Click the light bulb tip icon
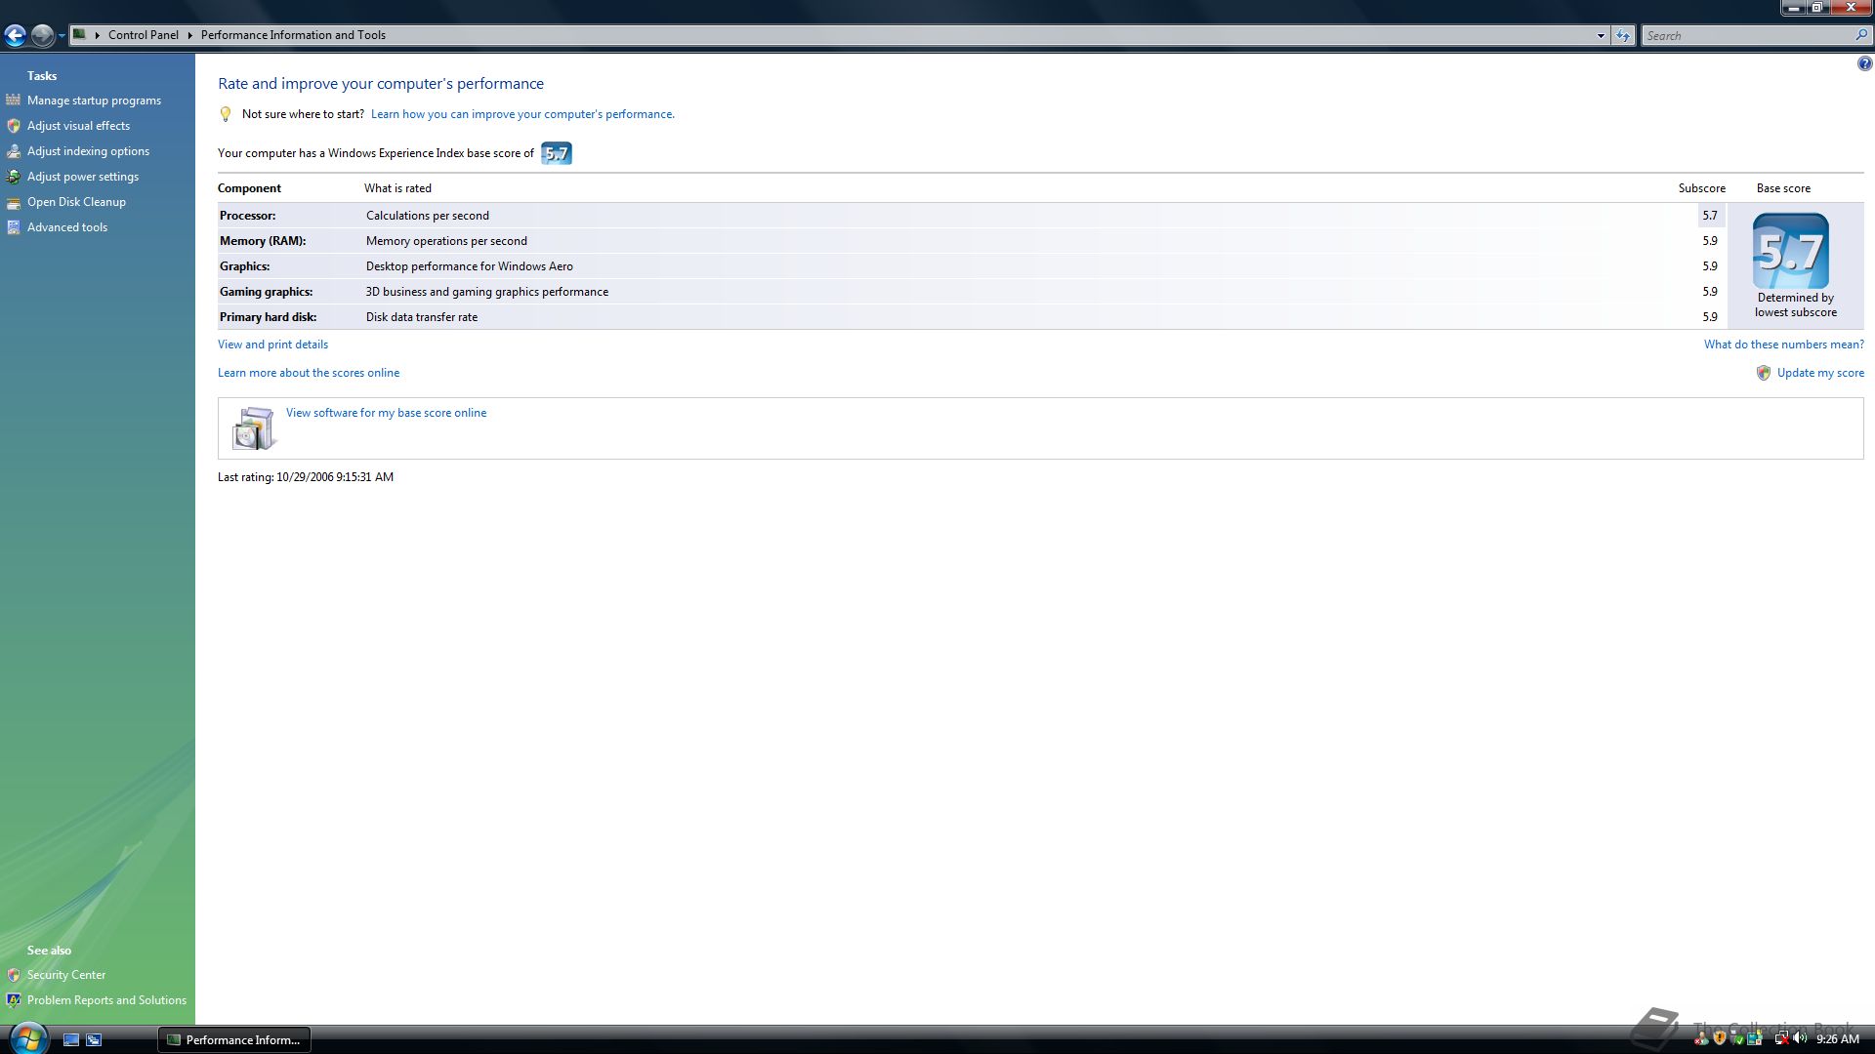Screen dimensions: 1875x1054 pos(226,114)
